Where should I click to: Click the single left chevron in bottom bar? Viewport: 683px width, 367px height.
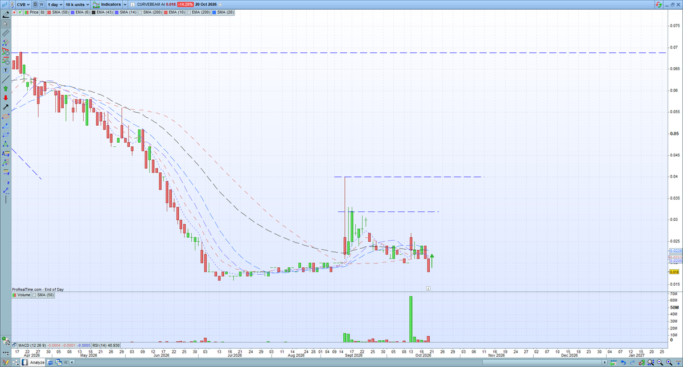(x=72, y=362)
